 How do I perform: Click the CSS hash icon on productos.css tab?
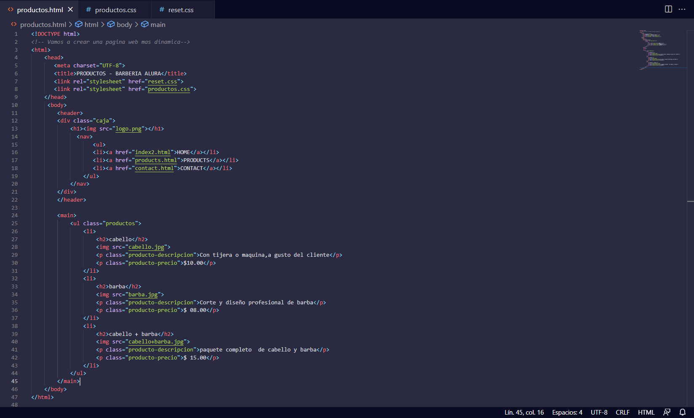click(88, 10)
